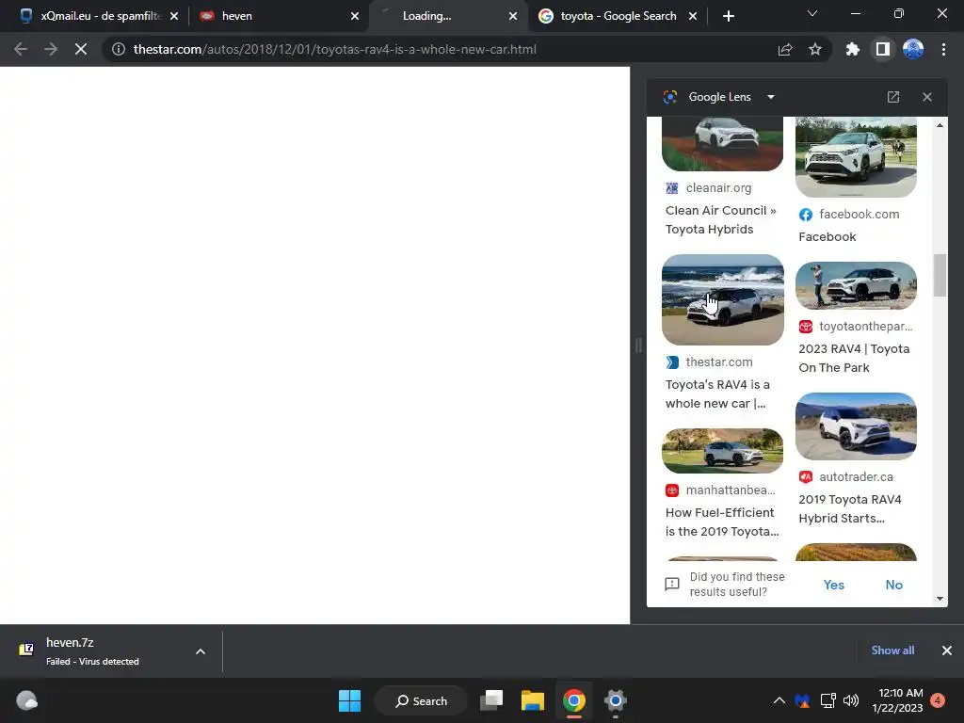Show all downloads
Viewport: 964px width, 723px height.
coord(892,651)
